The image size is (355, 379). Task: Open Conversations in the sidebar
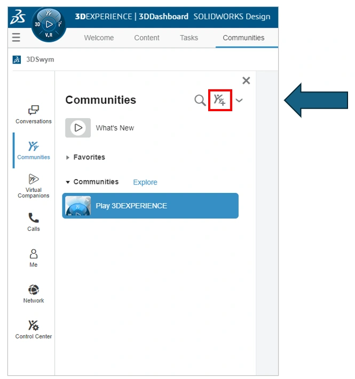pyautogui.click(x=34, y=114)
